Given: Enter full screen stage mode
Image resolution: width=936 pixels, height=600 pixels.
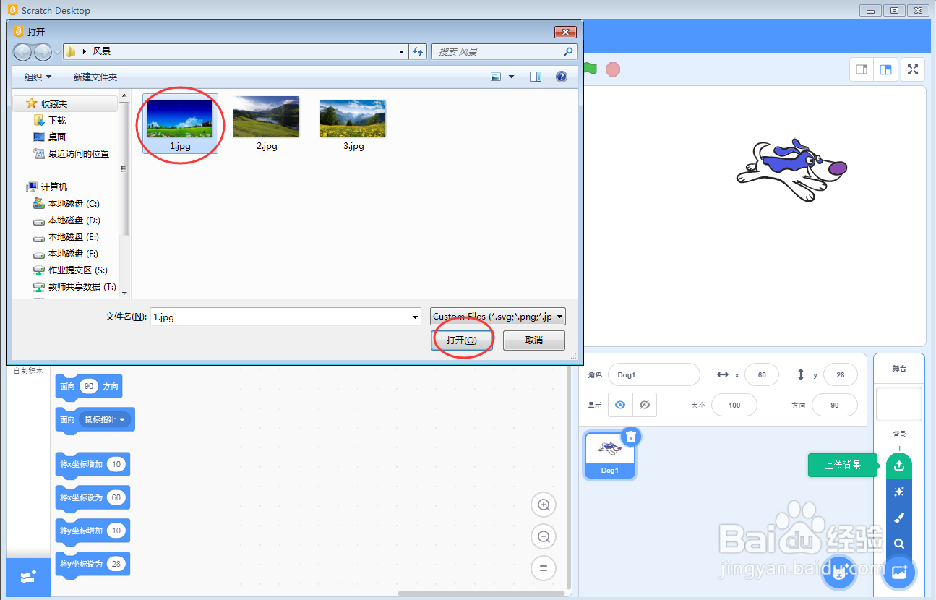Looking at the screenshot, I should coord(913,69).
